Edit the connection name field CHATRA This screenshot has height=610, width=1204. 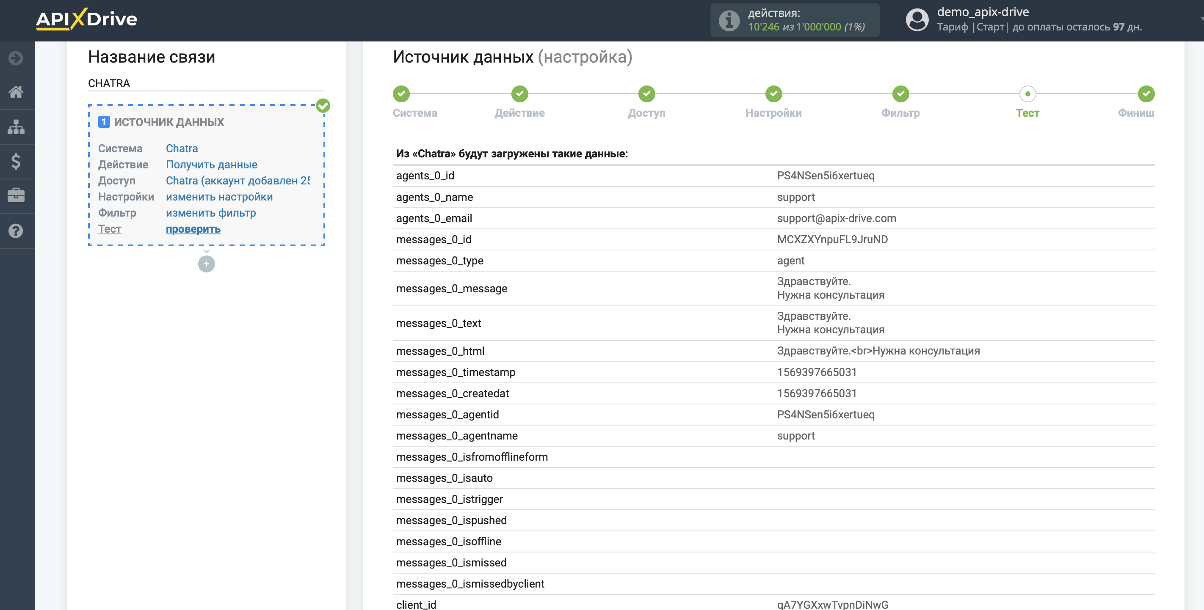pyautogui.click(x=206, y=83)
